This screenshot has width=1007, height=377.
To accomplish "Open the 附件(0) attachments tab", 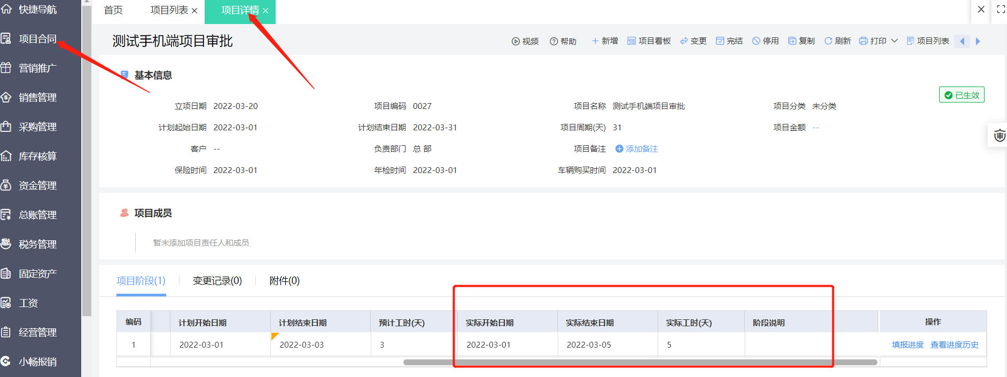I will tap(284, 281).
